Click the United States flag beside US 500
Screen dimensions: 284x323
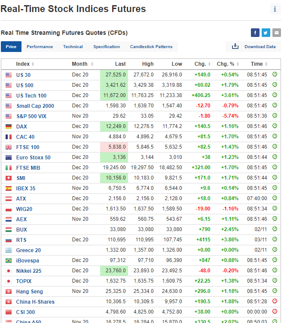click(x=9, y=85)
